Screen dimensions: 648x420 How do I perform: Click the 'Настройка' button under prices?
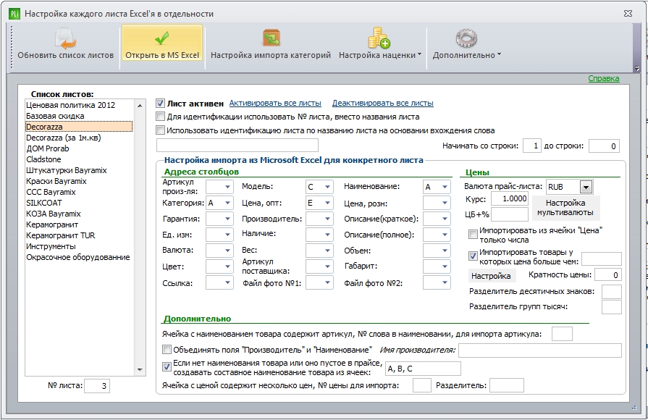[x=491, y=276]
